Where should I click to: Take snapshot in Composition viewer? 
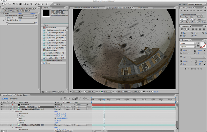point(97,92)
